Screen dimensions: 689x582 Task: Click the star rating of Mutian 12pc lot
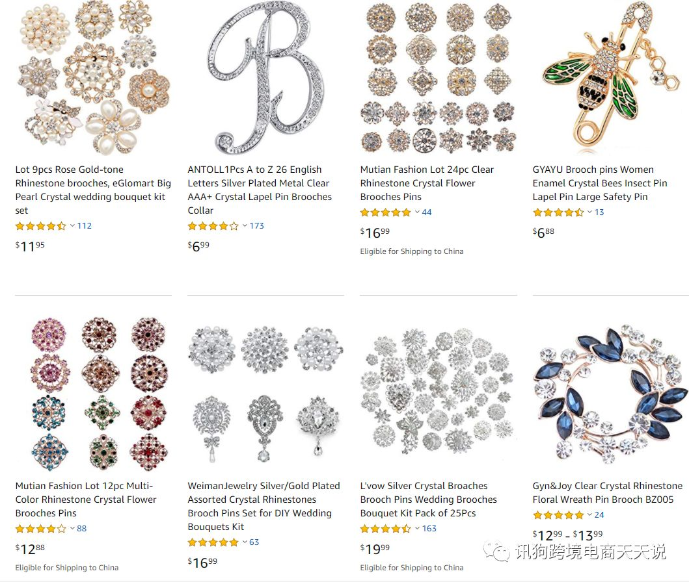point(41,529)
